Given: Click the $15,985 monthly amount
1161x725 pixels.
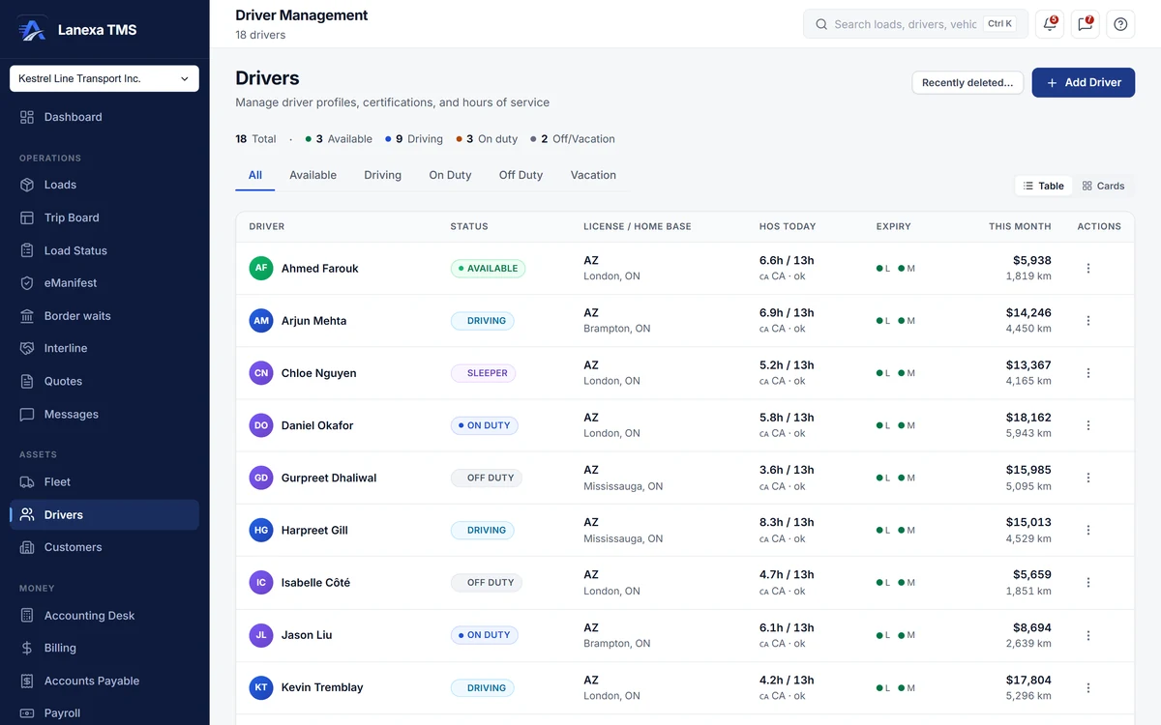Looking at the screenshot, I should click(1028, 470).
